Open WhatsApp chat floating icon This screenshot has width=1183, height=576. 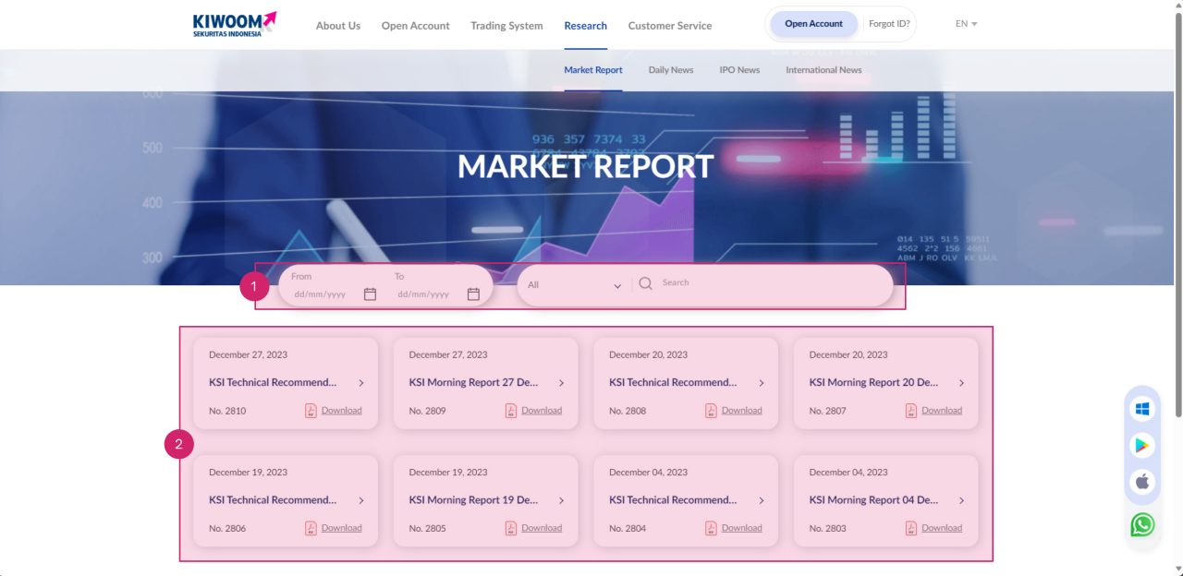1142,524
